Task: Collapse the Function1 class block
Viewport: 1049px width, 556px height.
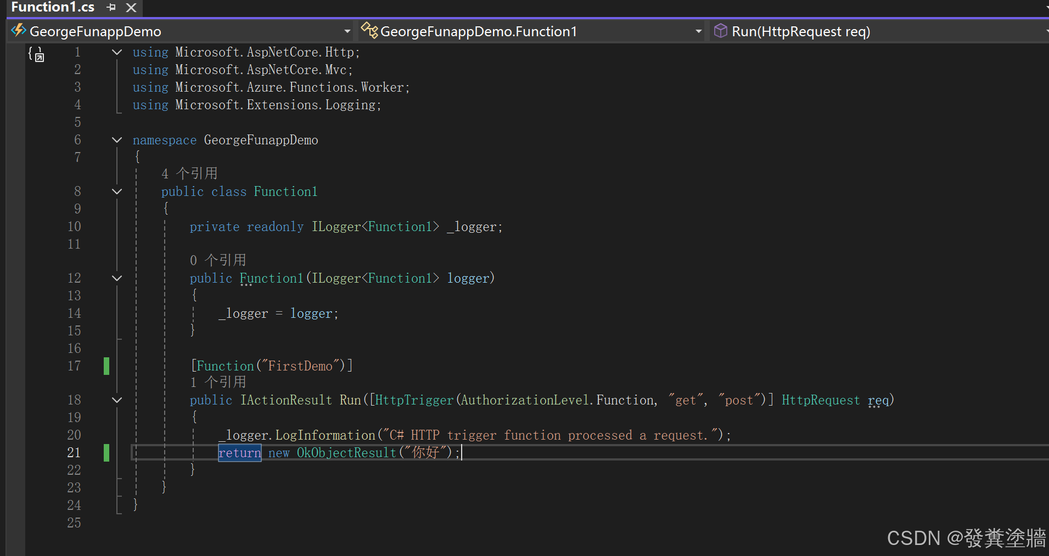Action: click(117, 192)
